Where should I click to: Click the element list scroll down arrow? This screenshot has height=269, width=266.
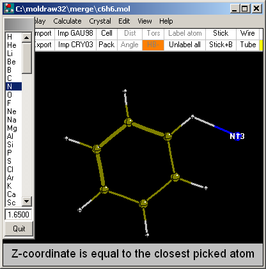click(x=27, y=201)
